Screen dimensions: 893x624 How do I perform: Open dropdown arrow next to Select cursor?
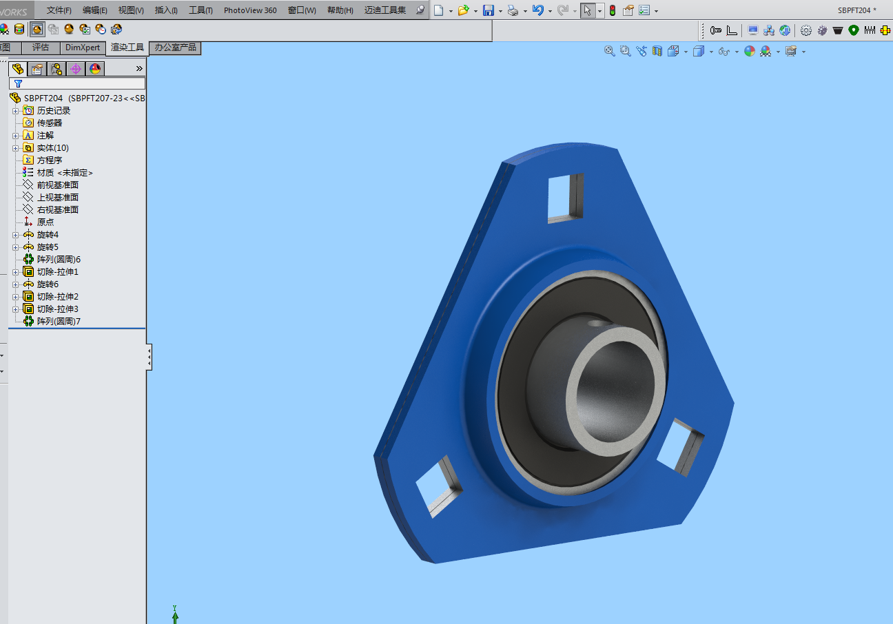pyautogui.click(x=599, y=11)
